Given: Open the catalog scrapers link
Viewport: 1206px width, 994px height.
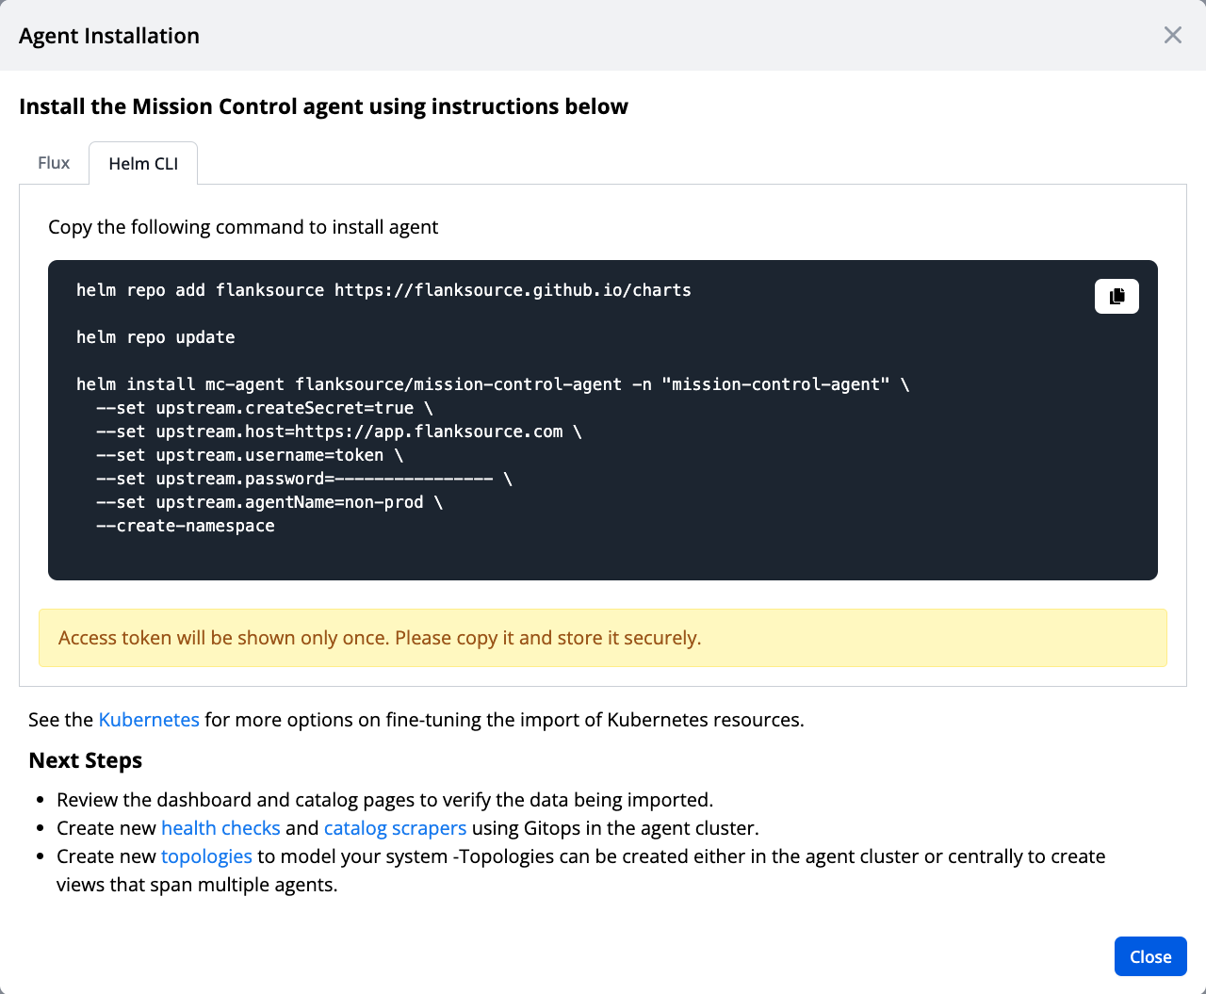Looking at the screenshot, I should click(395, 828).
